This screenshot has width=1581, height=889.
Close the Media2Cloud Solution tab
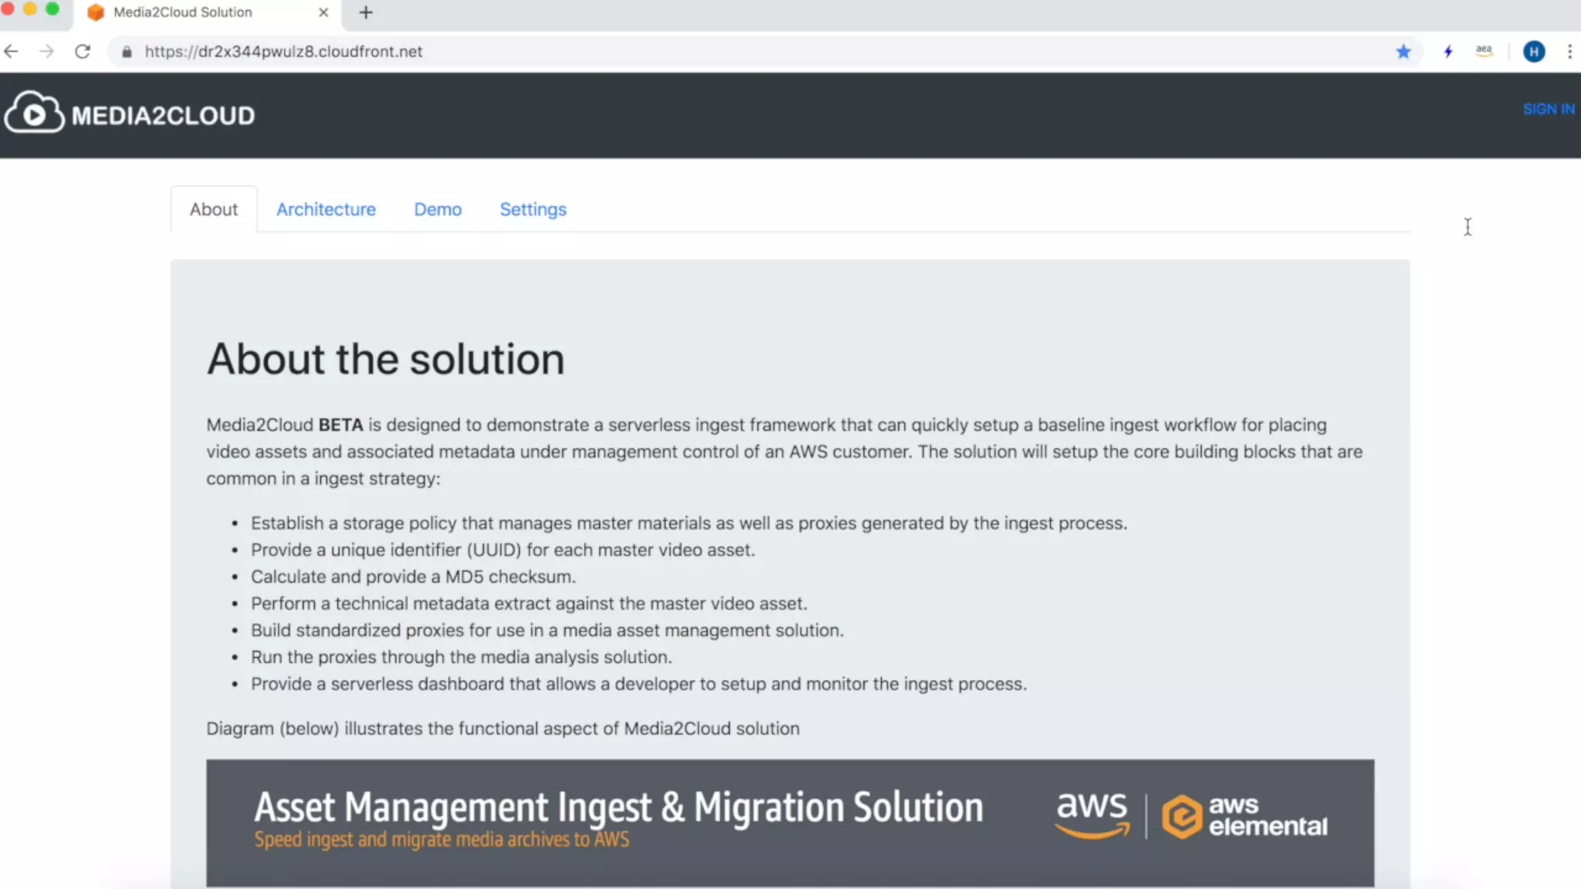point(323,12)
